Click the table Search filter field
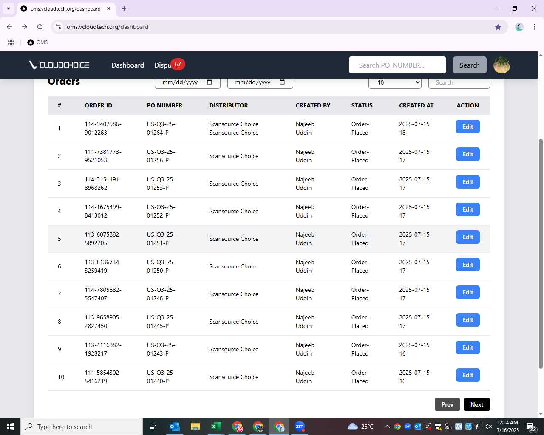This screenshot has width=544, height=435. coord(459,82)
